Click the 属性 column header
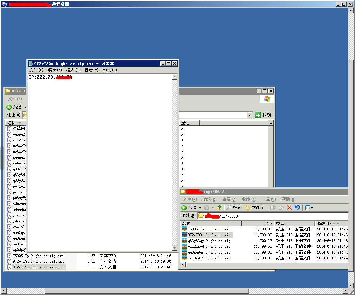The height and width of the screenshot is (295, 355). (x=190, y=123)
